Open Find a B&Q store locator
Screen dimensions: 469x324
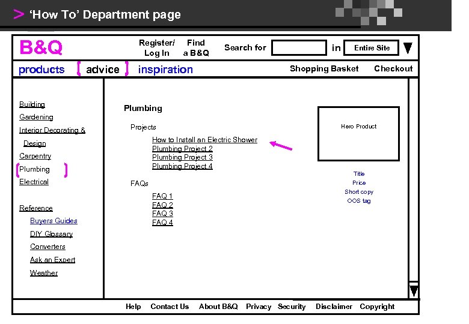pyautogui.click(x=196, y=48)
